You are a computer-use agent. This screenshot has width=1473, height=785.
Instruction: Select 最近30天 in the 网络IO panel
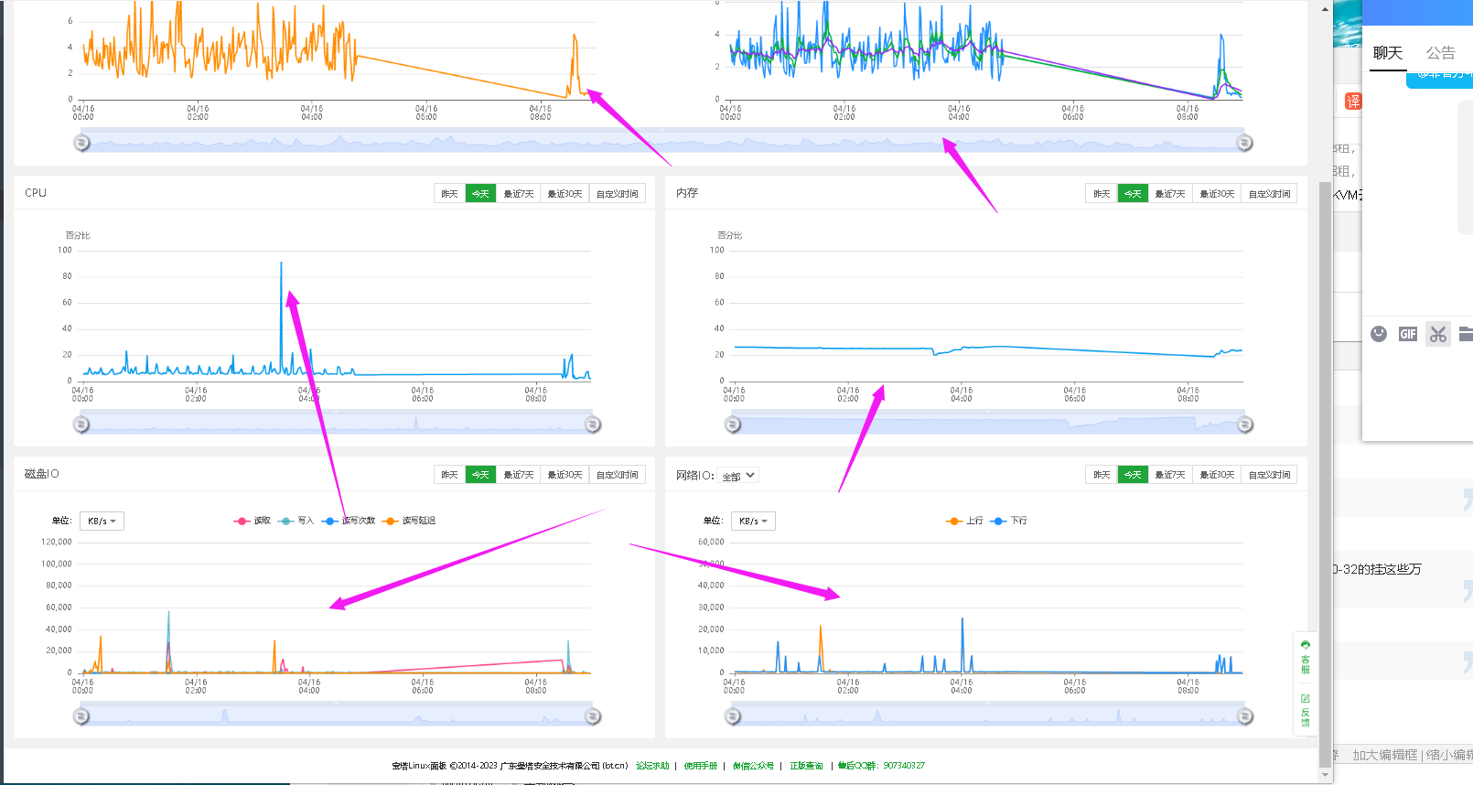point(1217,474)
